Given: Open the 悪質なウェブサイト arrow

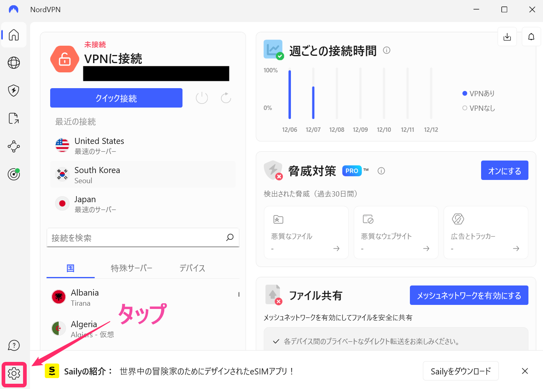Looking at the screenshot, I should (426, 249).
